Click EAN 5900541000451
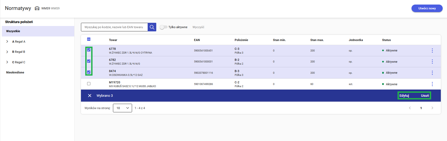Image resolution: width=447 pixels, height=141 pixels. click(203, 50)
